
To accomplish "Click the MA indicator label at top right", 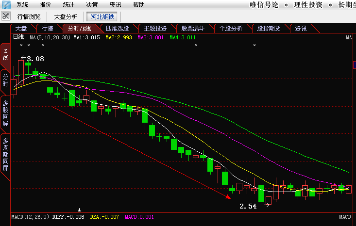I will point(348,37).
